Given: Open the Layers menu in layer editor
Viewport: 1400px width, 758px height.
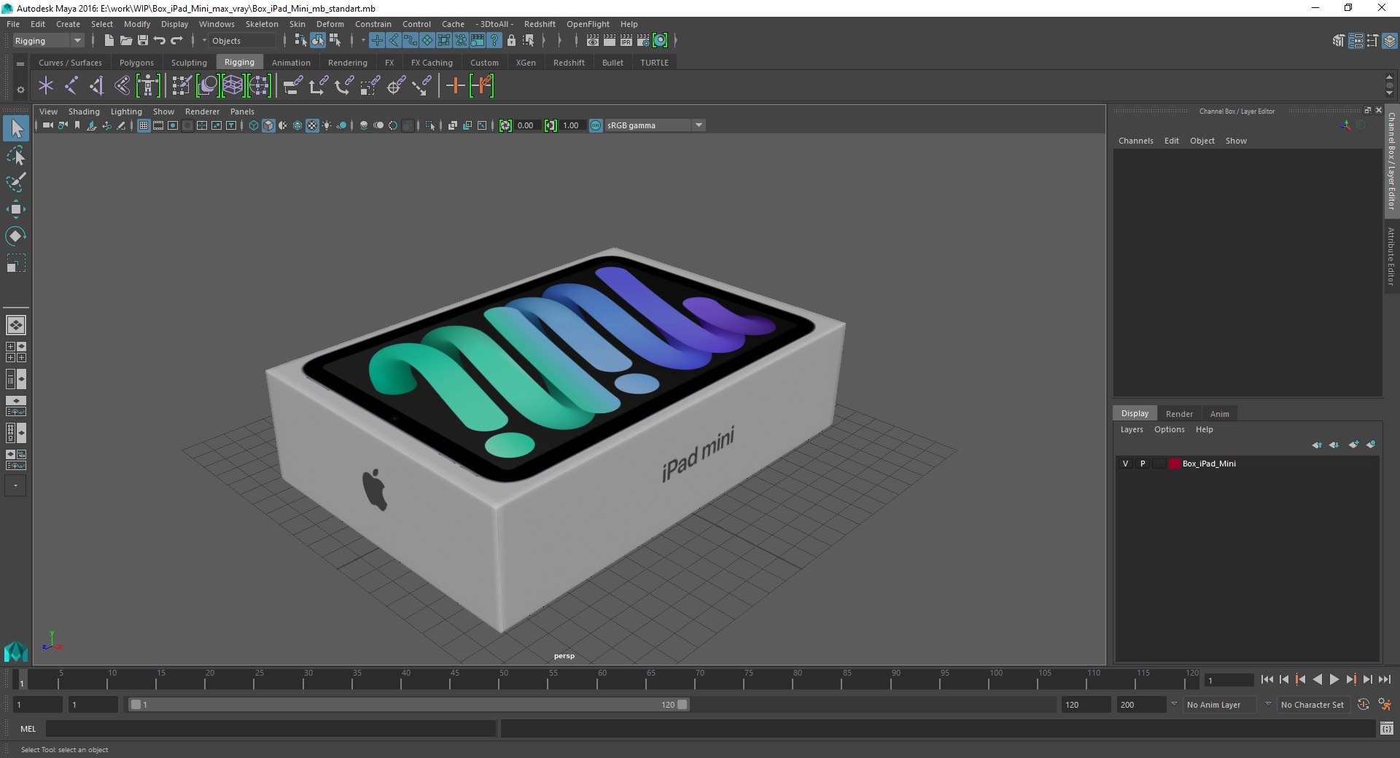Looking at the screenshot, I should [x=1132, y=429].
